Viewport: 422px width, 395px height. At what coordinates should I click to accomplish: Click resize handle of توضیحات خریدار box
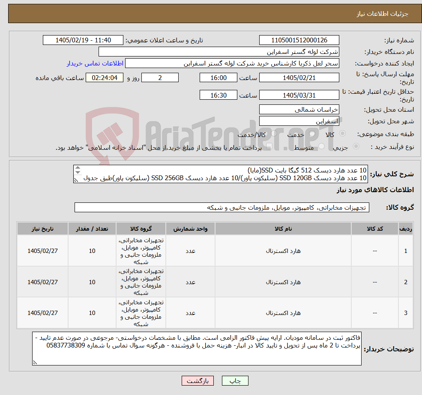[35, 362]
